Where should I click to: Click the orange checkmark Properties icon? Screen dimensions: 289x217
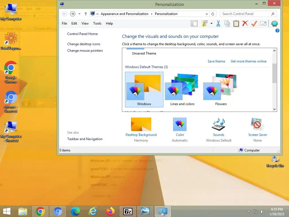[254, 23]
